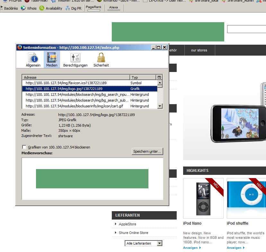Close the Seiteninformation dialog
Viewport: 266px width, 252px height.
tap(164, 47)
